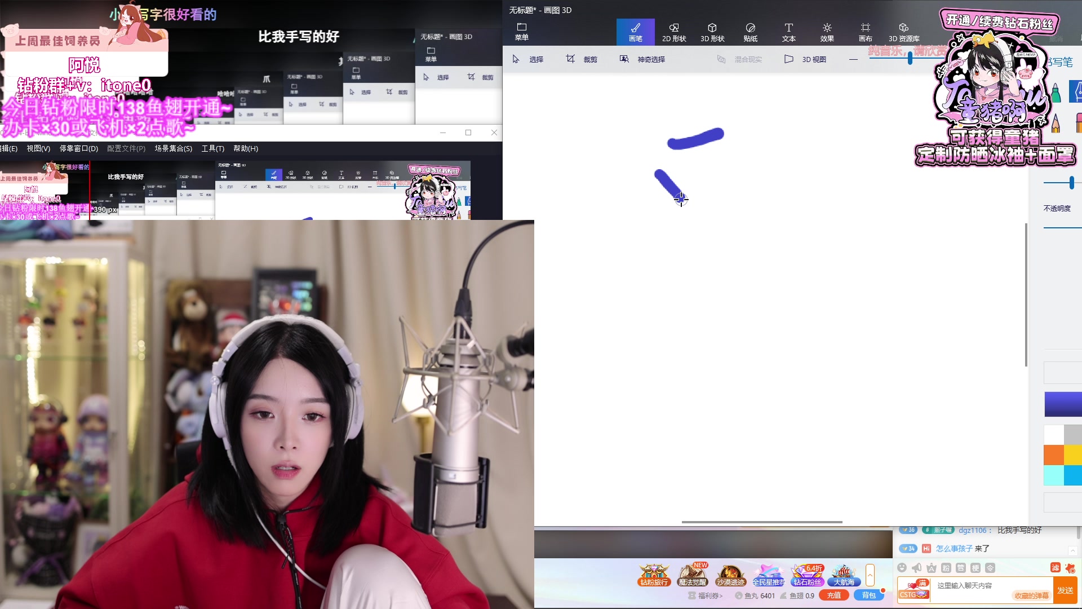Open the 3D shapes tool

[x=712, y=32]
